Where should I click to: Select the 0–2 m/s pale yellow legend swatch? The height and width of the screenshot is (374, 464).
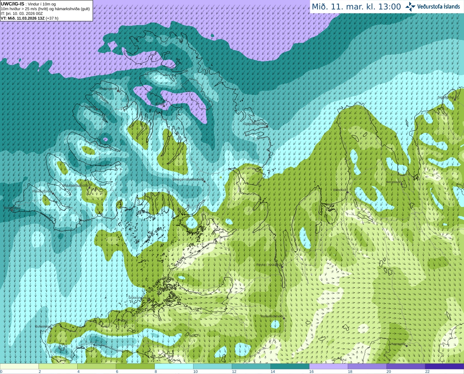19,366
